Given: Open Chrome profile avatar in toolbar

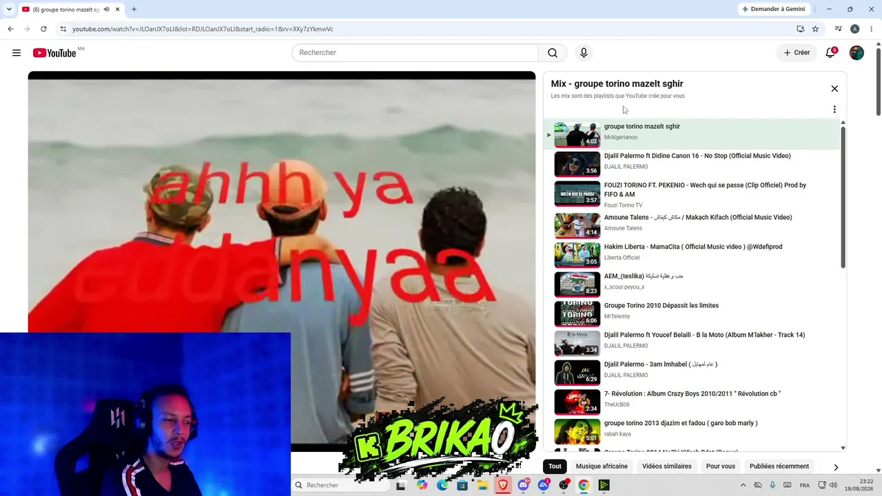Looking at the screenshot, I should point(854,29).
